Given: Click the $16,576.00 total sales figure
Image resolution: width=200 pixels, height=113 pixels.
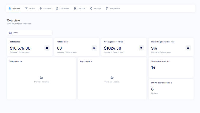Looking at the screenshot, I should tap(20, 48).
